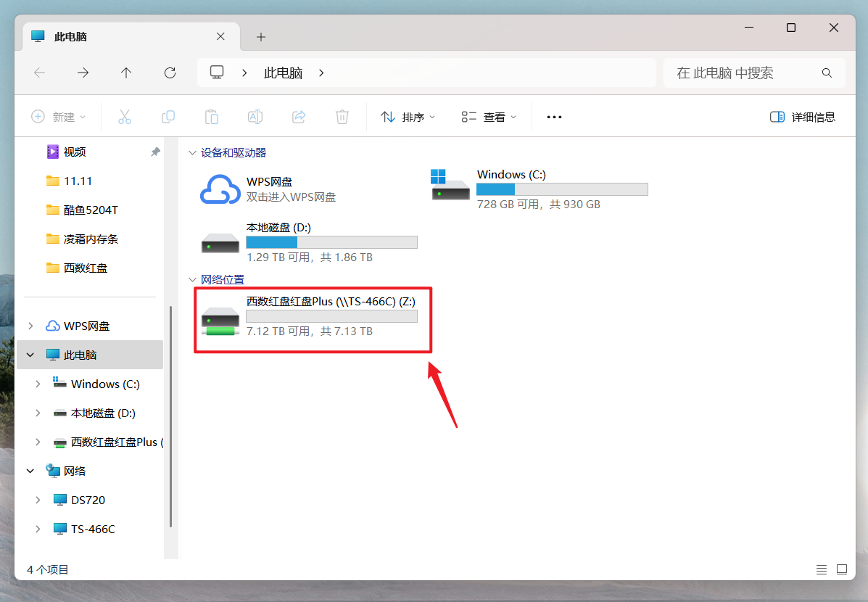Open a new tab with plus button
This screenshot has width=868, height=602.
pyautogui.click(x=261, y=36)
